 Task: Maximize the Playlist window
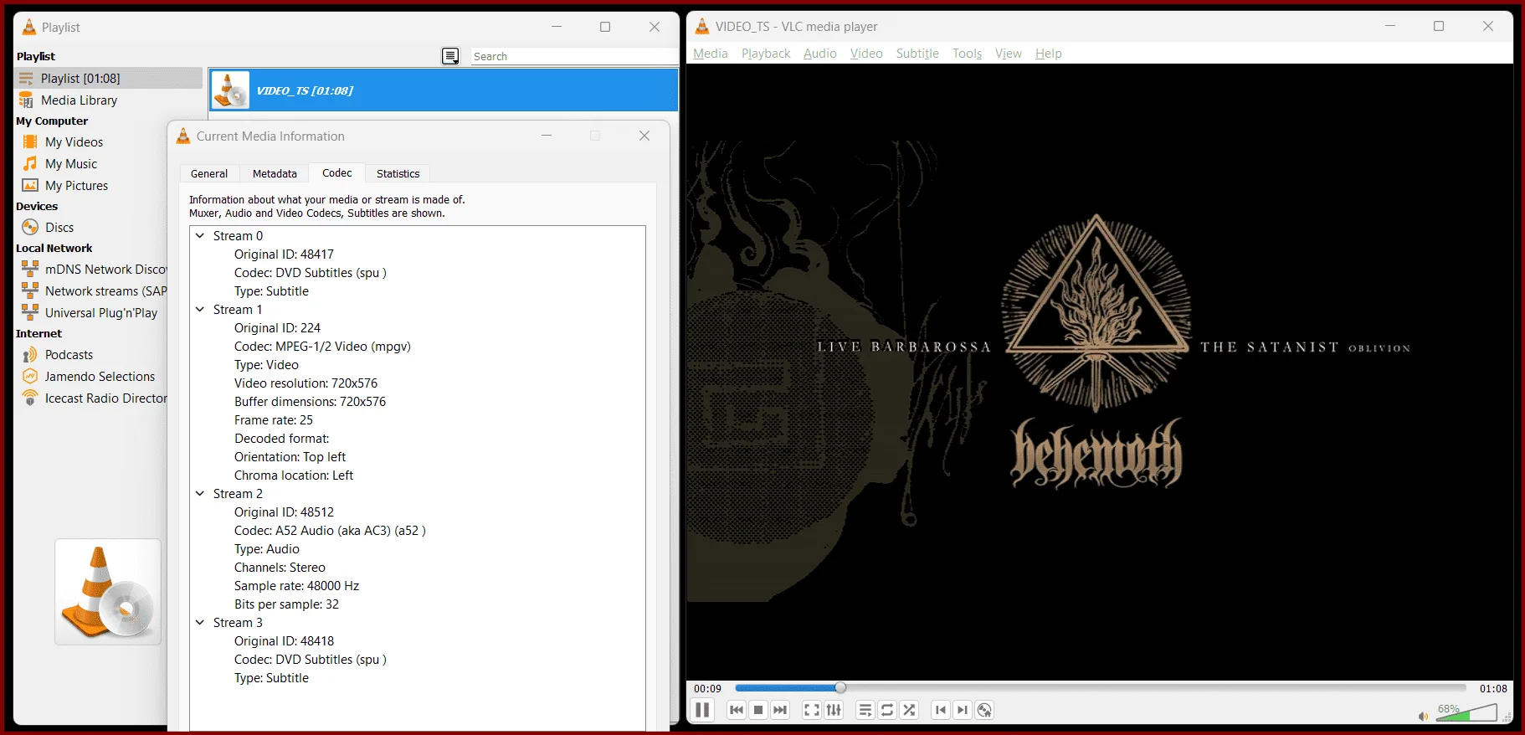[605, 27]
